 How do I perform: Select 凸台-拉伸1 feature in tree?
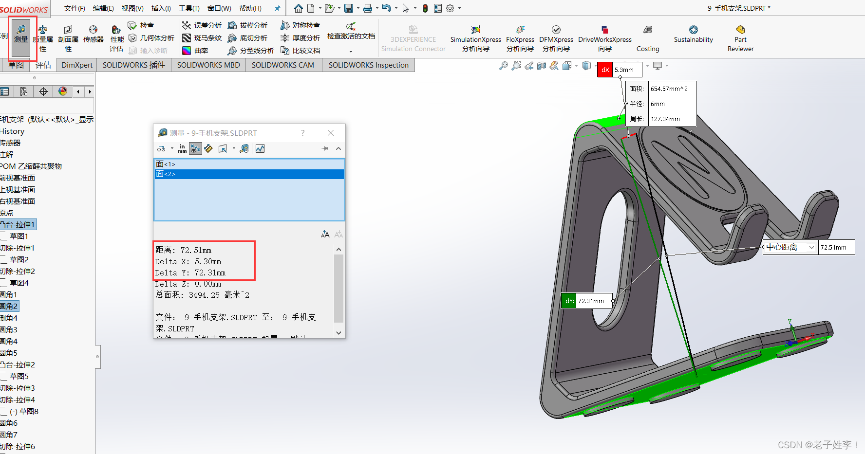18,224
